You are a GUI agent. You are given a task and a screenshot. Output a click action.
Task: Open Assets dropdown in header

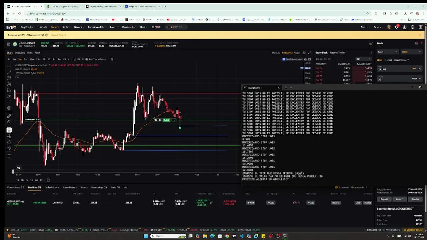point(365,27)
